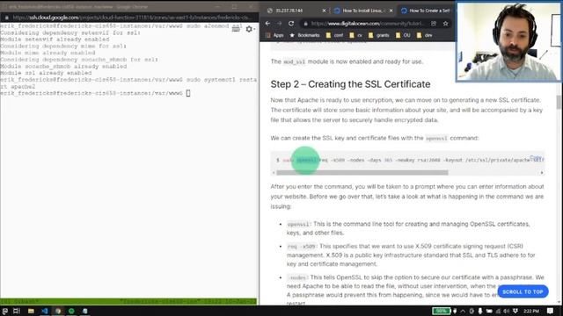Open Visual Studio Code from the taskbar
The width and height of the screenshot is (563, 316).
pos(45,311)
